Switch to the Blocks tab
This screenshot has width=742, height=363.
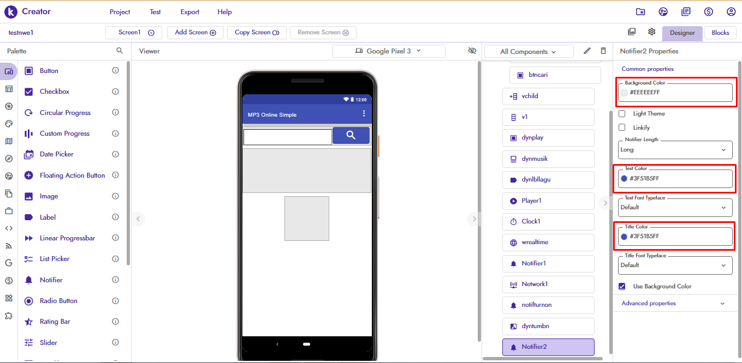720,33
